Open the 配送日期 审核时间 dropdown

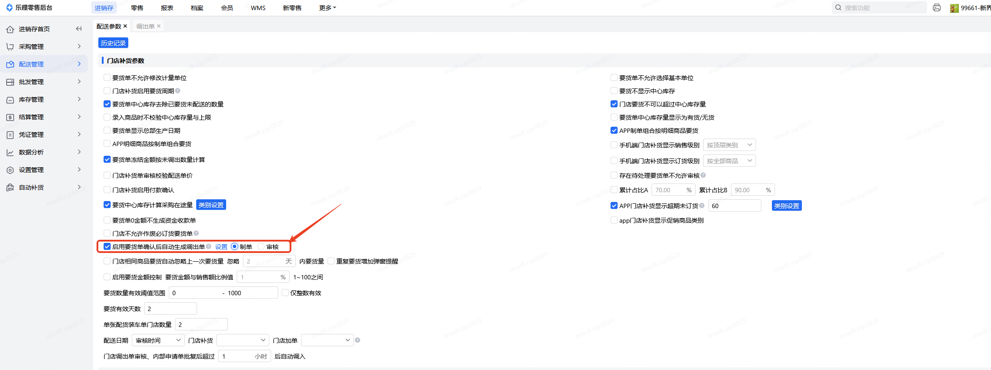click(x=158, y=340)
